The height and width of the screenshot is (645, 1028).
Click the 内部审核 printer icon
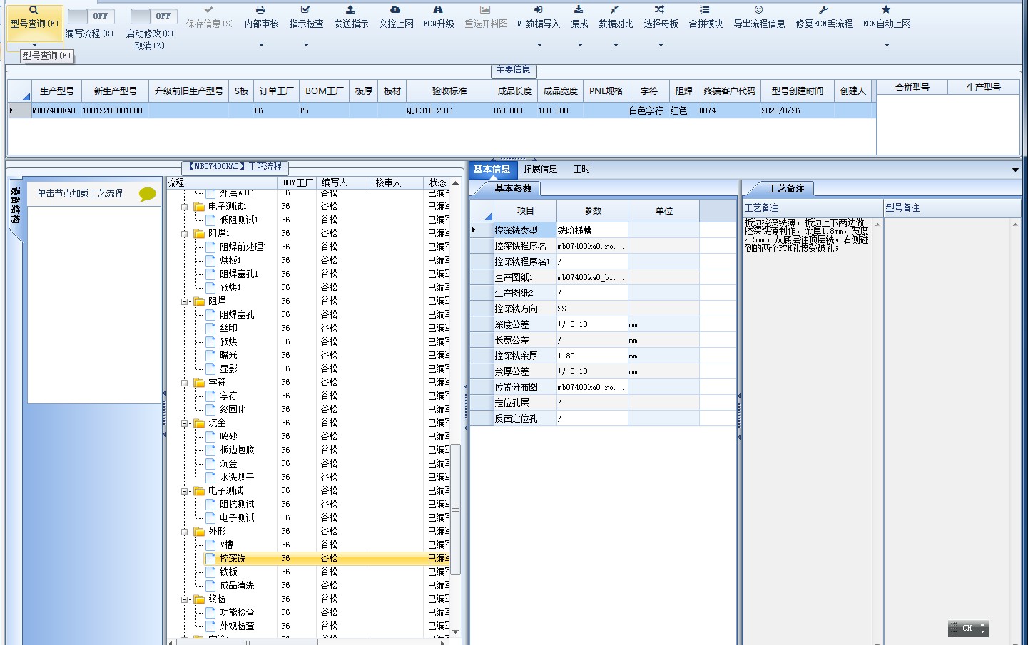(260, 10)
